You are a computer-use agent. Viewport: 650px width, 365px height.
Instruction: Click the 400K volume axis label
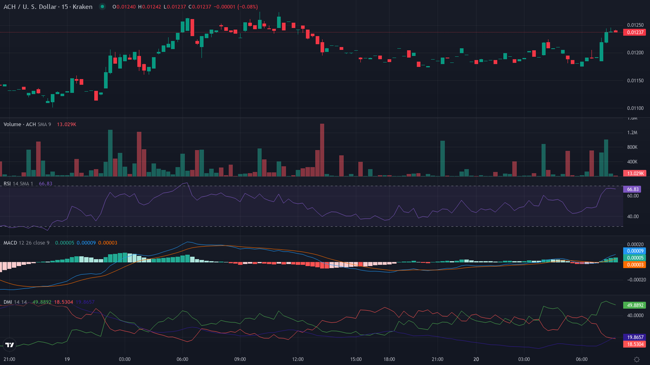pos(632,162)
